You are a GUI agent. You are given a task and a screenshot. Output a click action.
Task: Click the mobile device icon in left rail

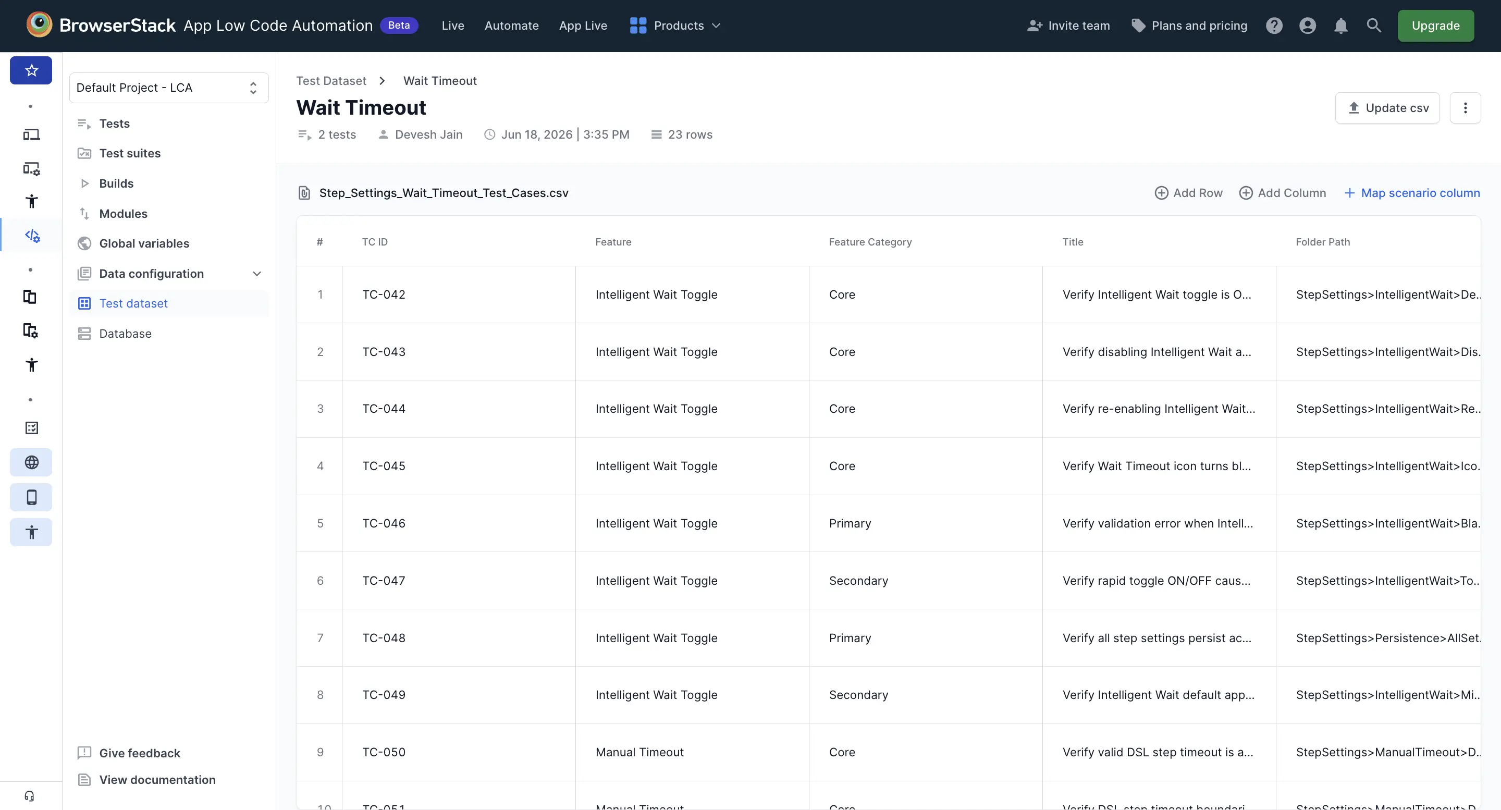click(31, 497)
